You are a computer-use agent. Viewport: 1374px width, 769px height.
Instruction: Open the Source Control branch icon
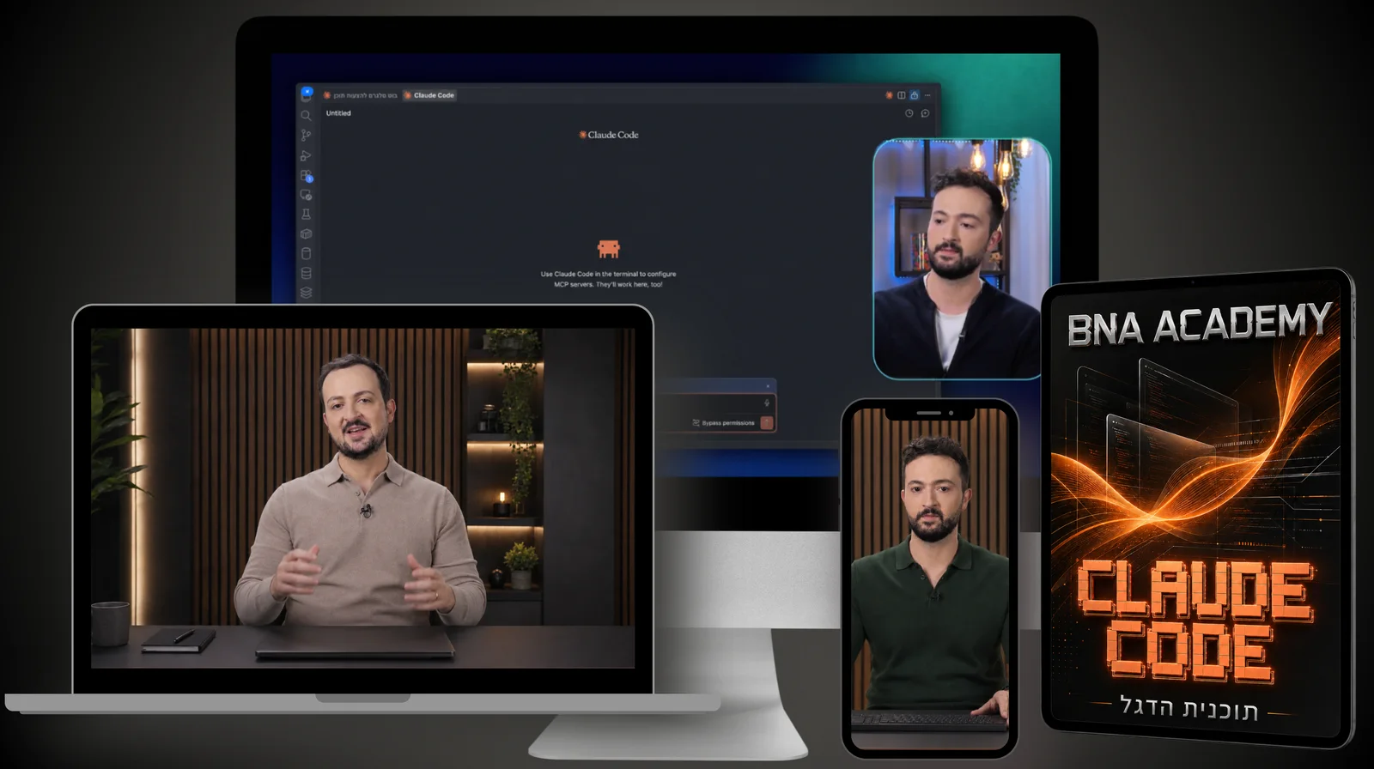click(306, 135)
